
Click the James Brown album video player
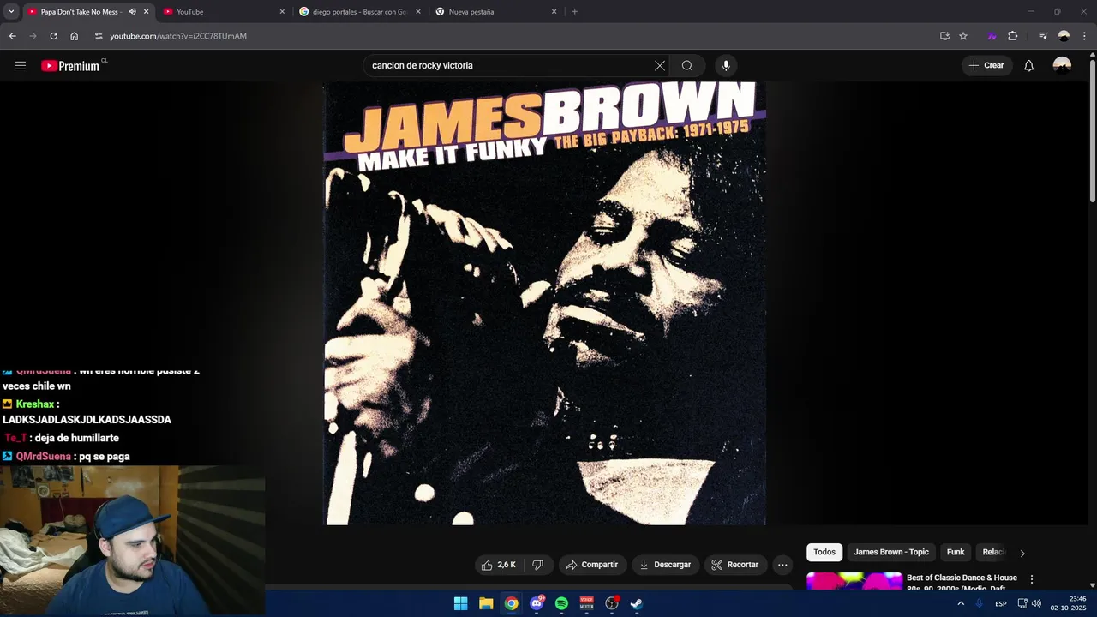pos(544,303)
